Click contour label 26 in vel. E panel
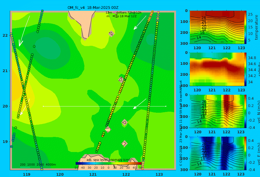Image resolution: width=260 pixels, height=177 pixels. (204, 144)
